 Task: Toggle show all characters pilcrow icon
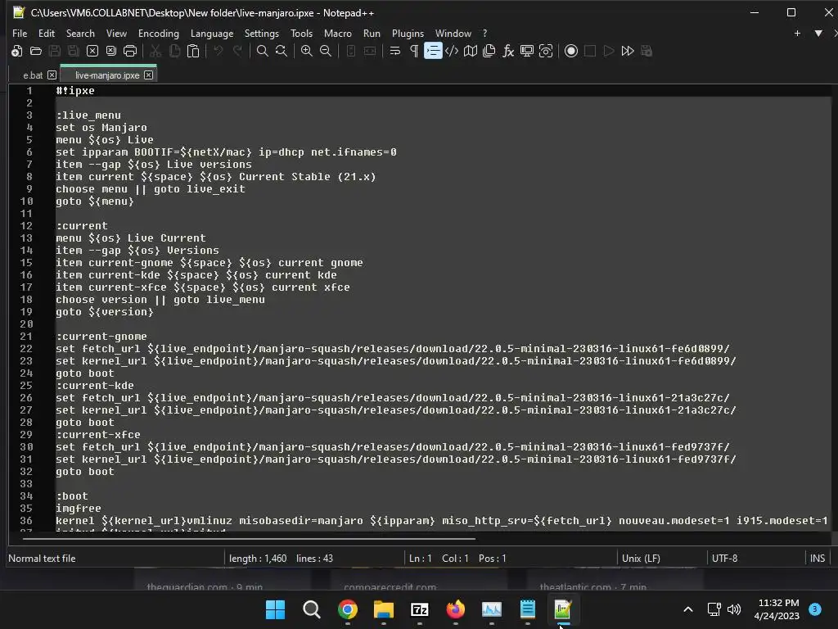pos(414,51)
